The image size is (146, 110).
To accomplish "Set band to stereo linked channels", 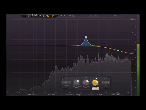I will pyautogui.click(x=106, y=82).
